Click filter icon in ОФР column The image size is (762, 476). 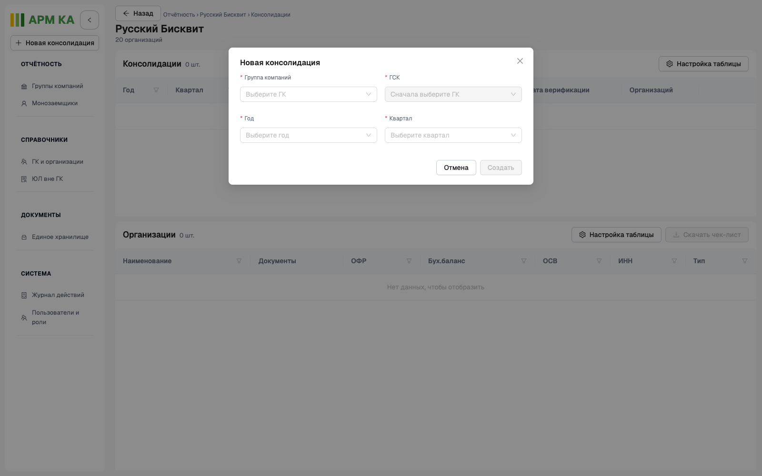(409, 261)
